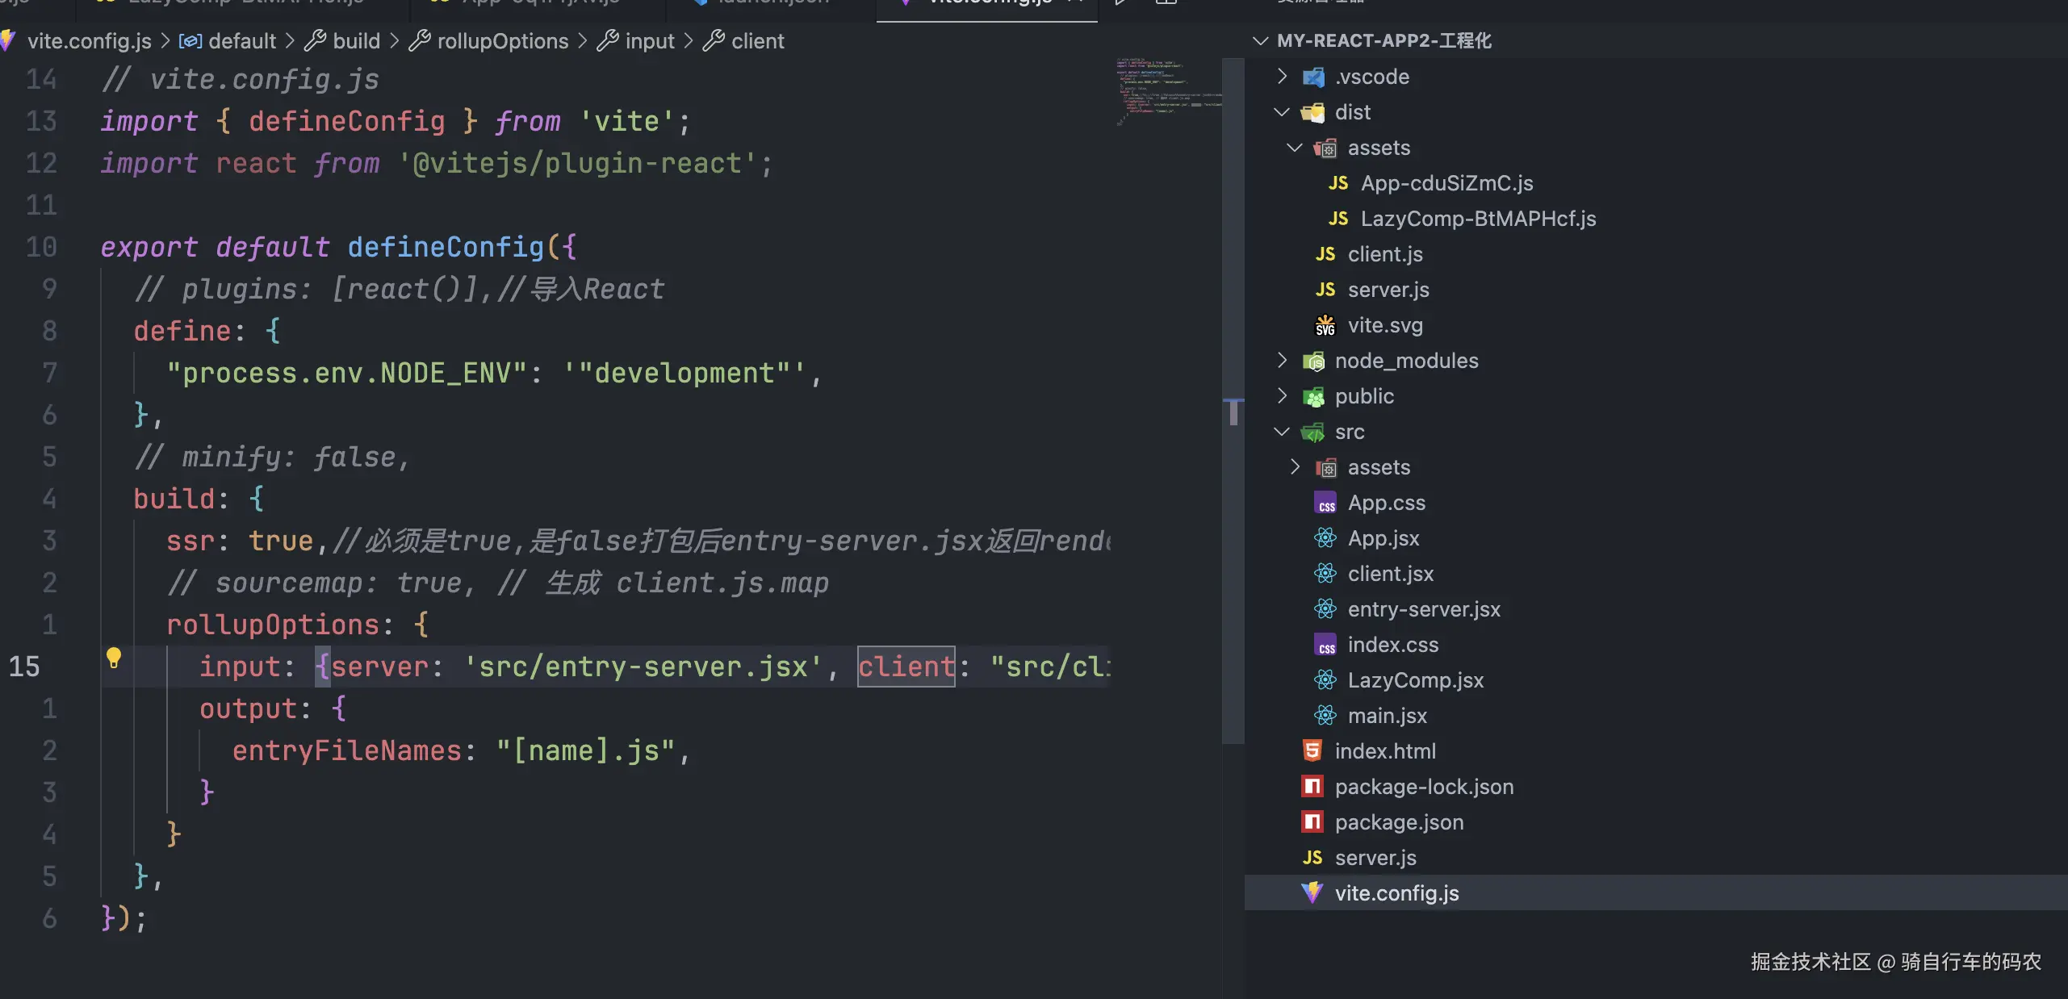Click the HTML5 icon beside index.html
Screen dimensions: 2068x999
pos(1312,750)
